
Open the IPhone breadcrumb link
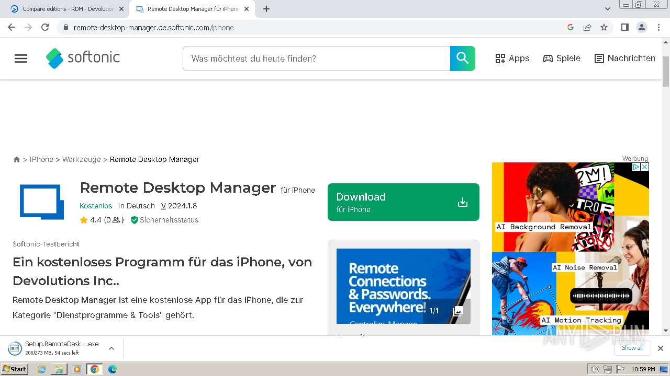pos(41,159)
